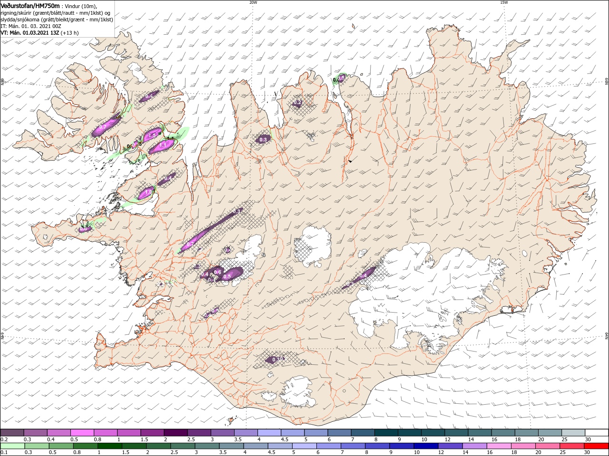Click the 15W longitude label
This screenshot has width=609, height=456.
(503, 2)
